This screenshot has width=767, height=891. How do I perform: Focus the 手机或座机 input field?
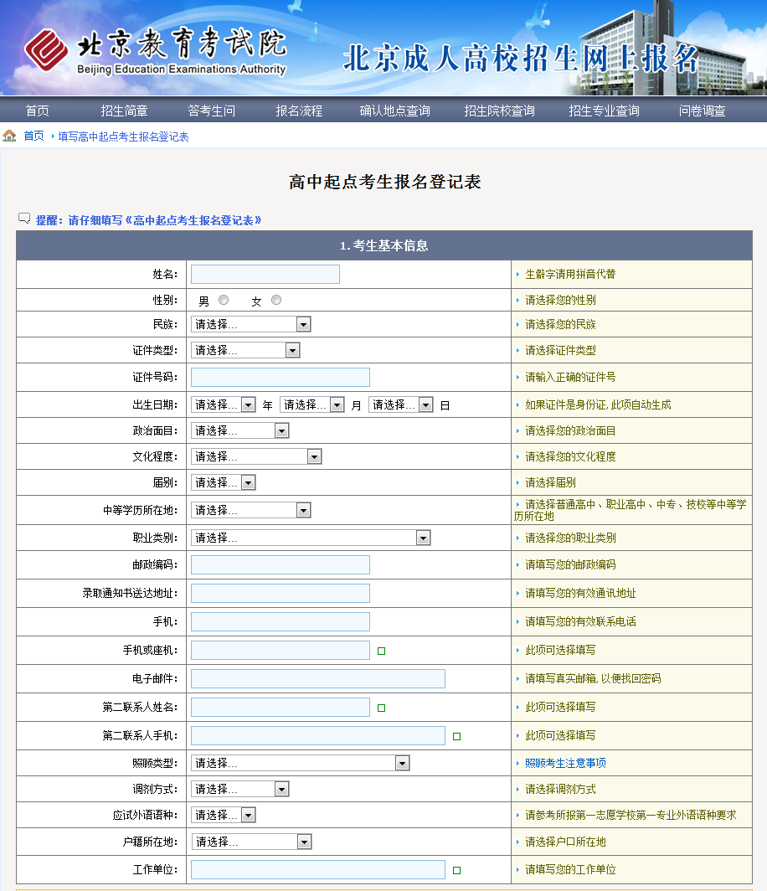[281, 650]
